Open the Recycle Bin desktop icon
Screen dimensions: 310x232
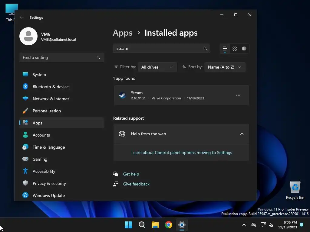click(x=295, y=190)
